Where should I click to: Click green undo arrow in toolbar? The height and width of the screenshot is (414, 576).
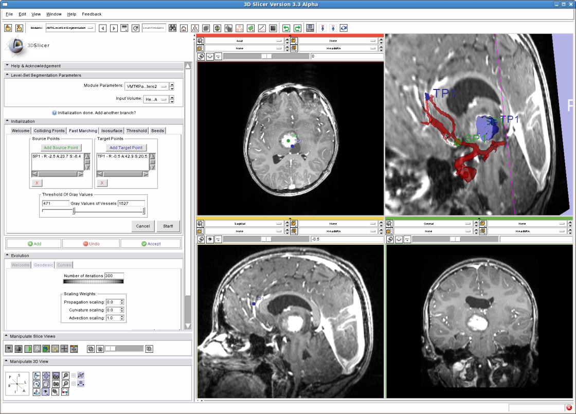point(286,28)
